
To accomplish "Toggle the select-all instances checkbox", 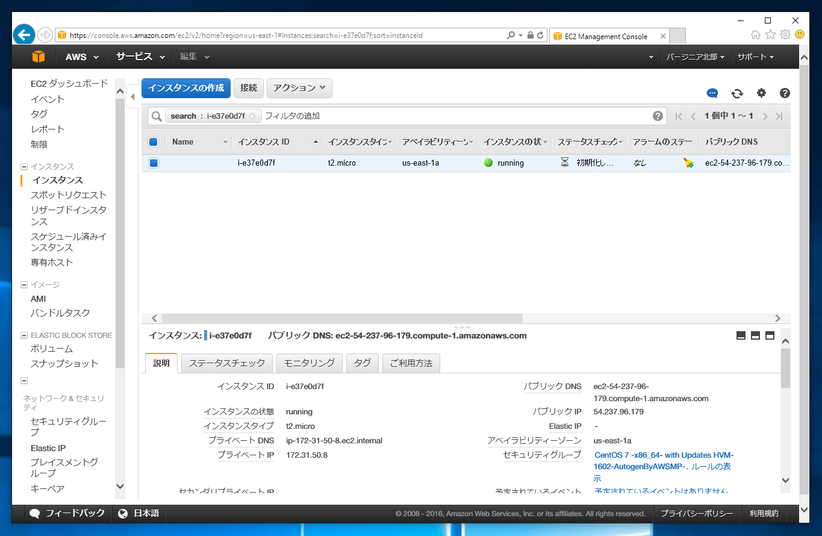I will click(x=153, y=142).
